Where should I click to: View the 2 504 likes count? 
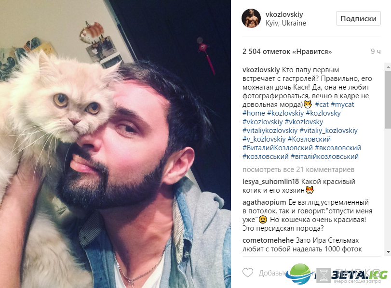[x=287, y=52]
